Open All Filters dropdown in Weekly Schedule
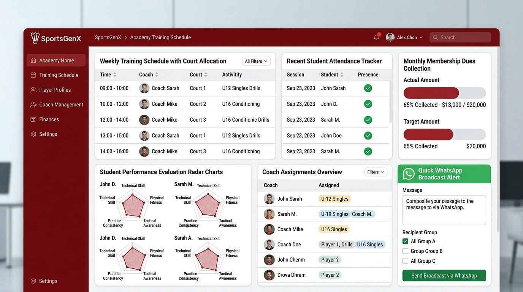This screenshot has height=292, width=523. [x=256, y=61]
